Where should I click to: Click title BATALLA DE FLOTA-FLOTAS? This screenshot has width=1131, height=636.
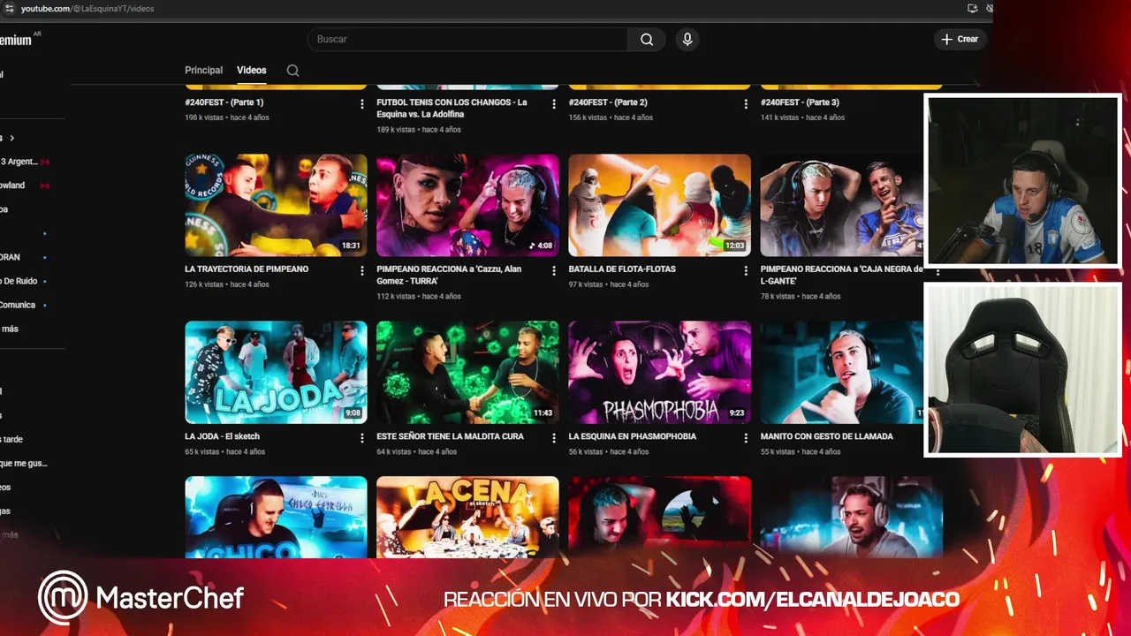622,269
